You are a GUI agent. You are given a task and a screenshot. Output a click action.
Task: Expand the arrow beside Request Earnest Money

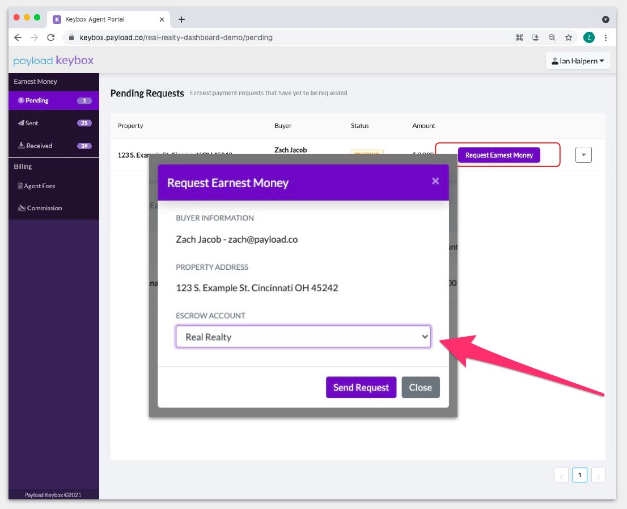pos(583,155)
